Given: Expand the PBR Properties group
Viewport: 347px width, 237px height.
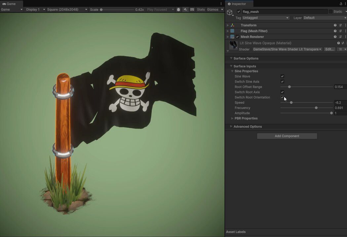Looking at the screenshot, I should pos(232,118).
